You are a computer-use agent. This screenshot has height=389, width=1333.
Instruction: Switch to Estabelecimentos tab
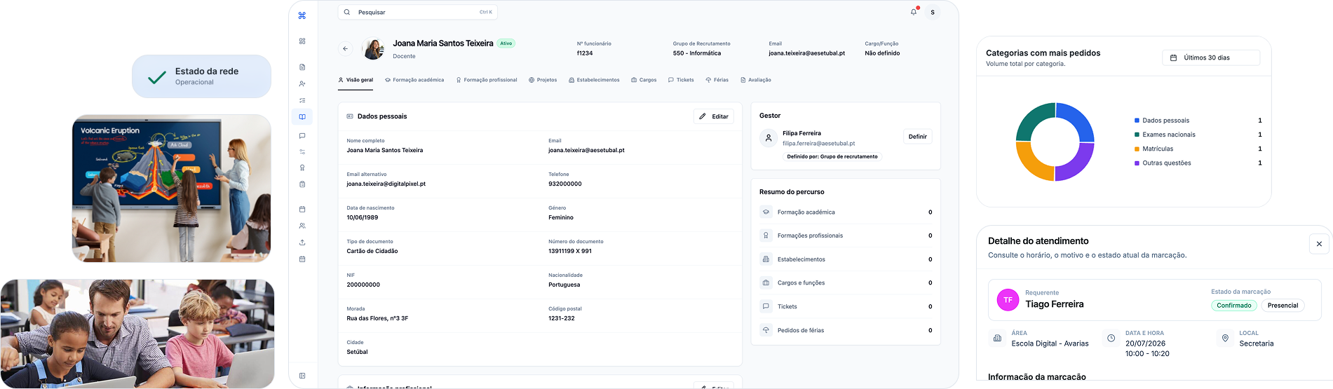tap(594, 80)
